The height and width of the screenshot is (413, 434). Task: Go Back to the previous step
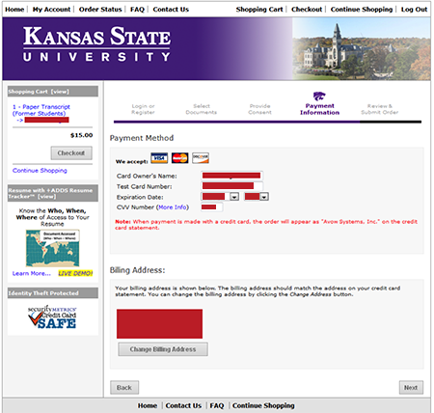pos(124,388)
